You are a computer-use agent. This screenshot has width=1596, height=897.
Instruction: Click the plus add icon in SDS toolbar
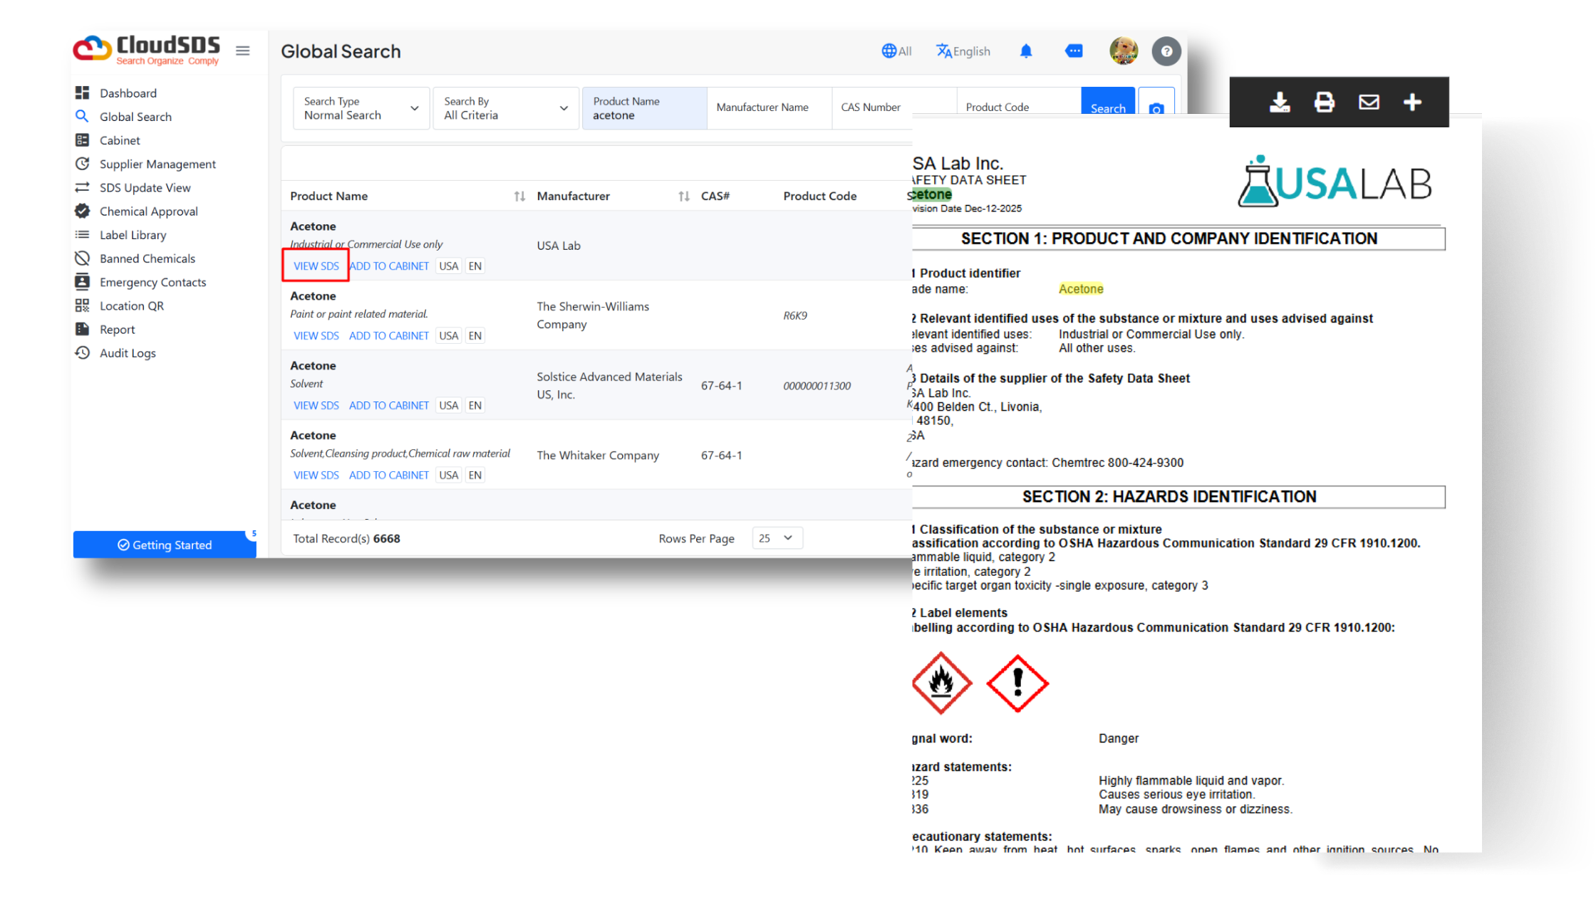point(1412,103)
